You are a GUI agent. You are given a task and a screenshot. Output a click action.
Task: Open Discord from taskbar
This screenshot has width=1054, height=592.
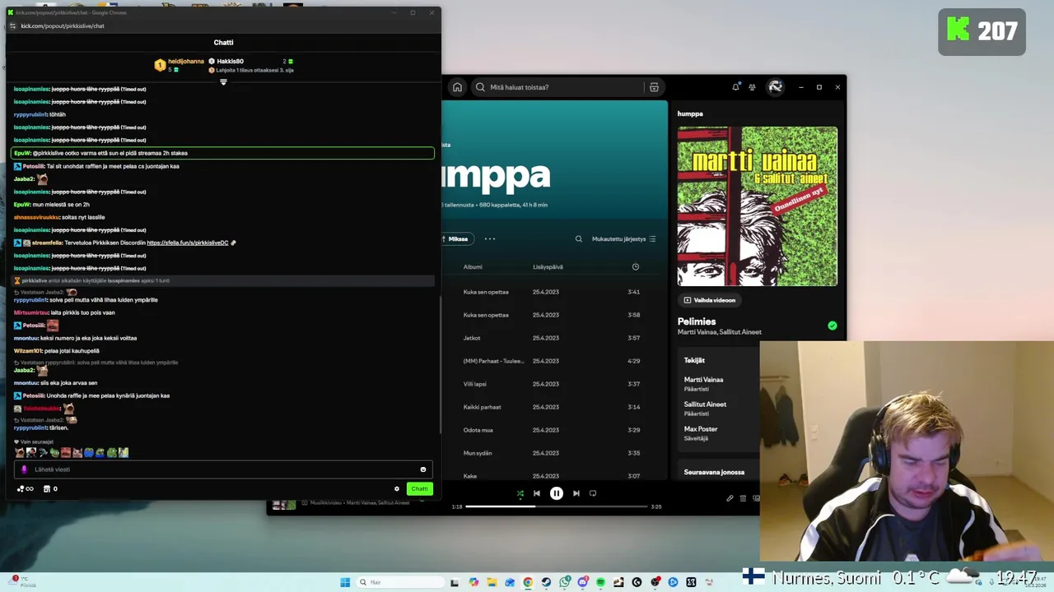582,582
